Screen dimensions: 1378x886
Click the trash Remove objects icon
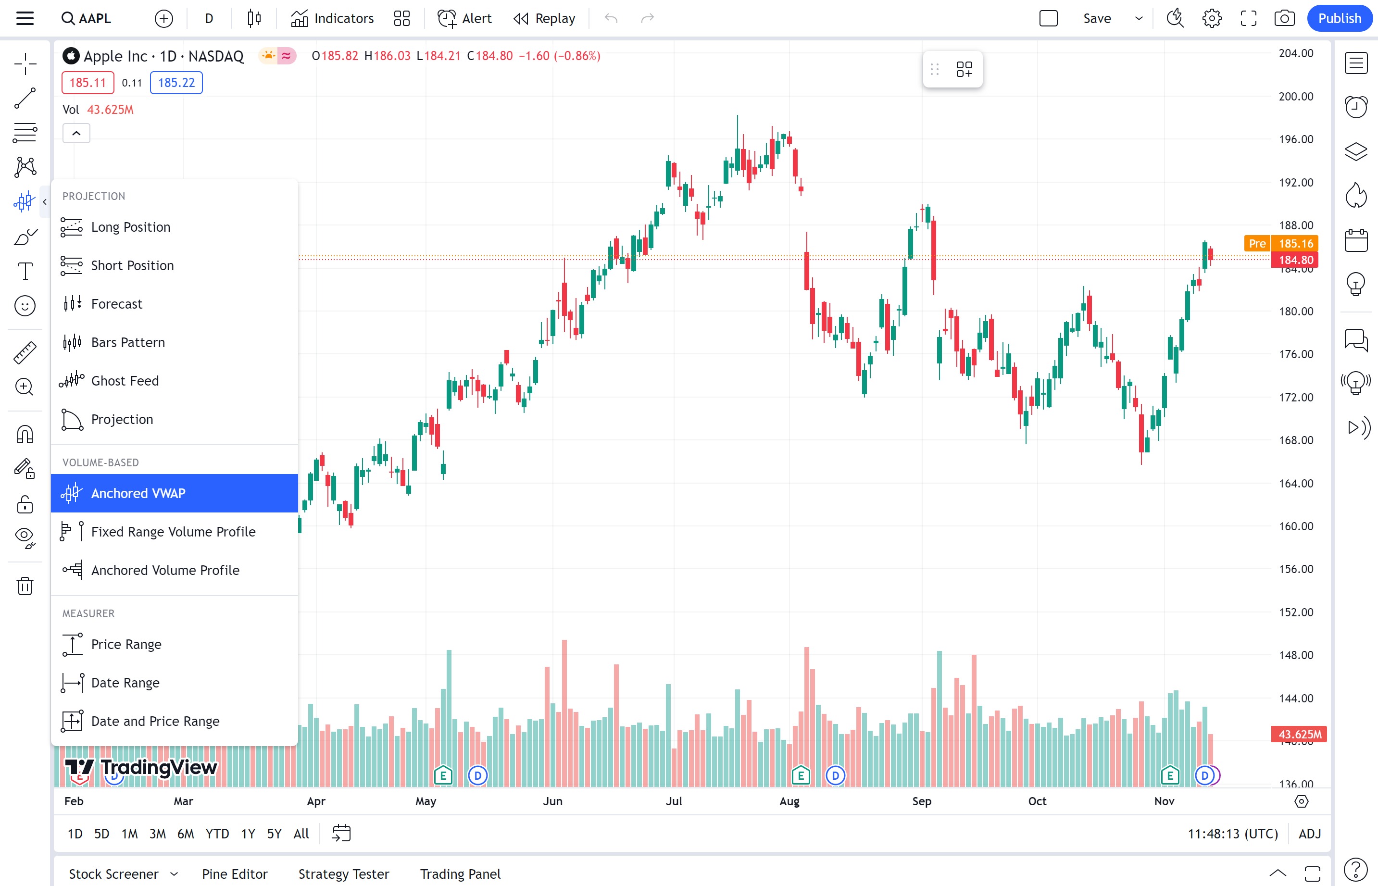25,586
